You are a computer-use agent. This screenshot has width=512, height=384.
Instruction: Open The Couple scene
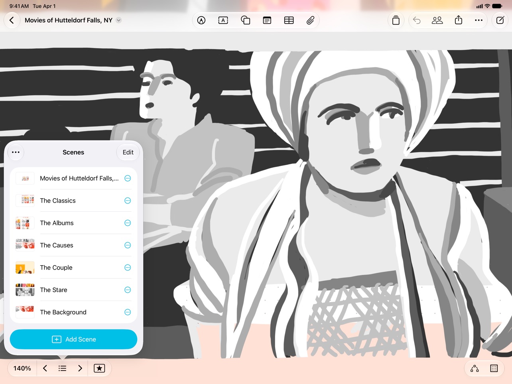click(73, 268)
